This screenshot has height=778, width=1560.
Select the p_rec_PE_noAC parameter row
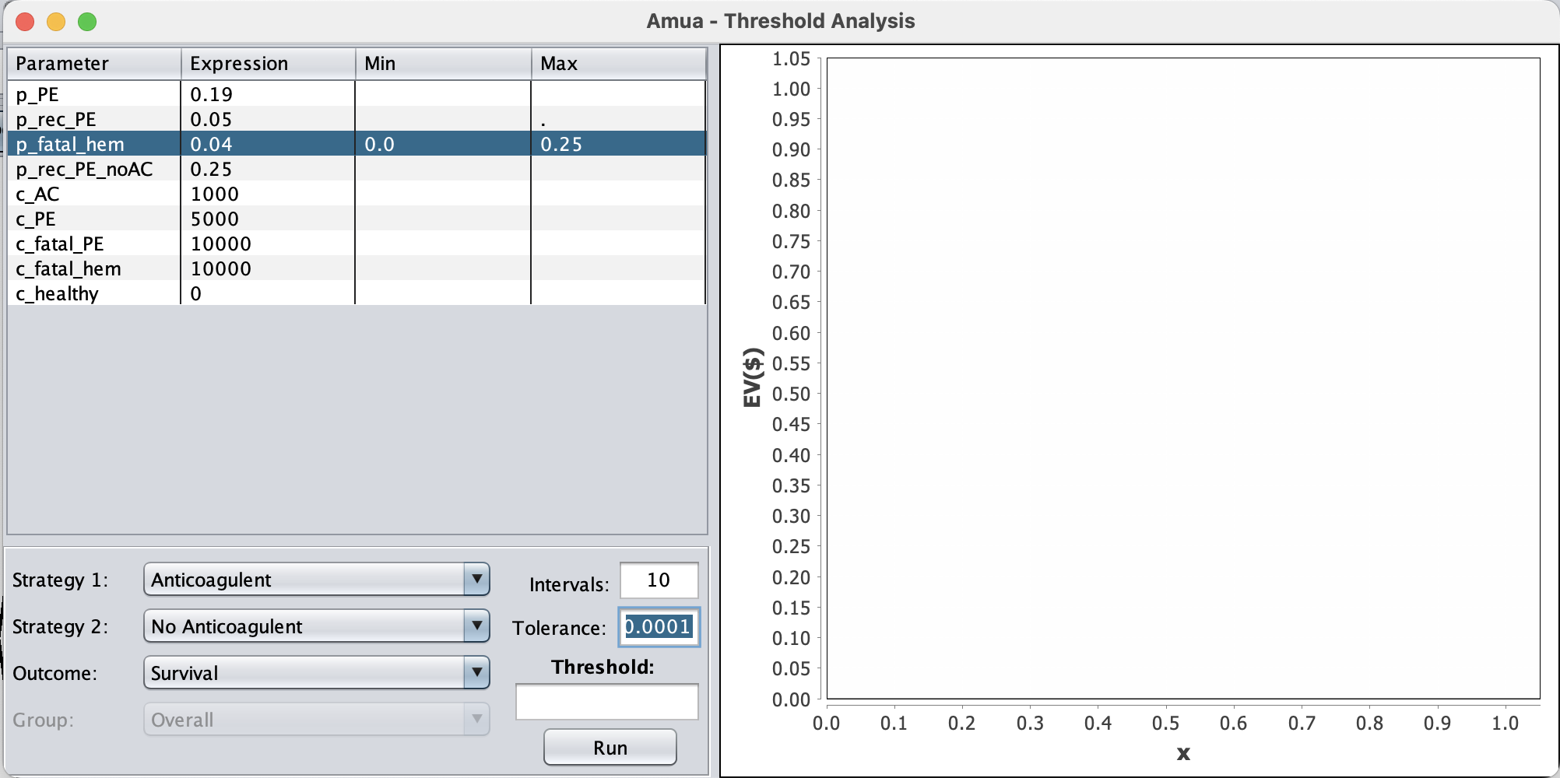[x=93, y=169]
